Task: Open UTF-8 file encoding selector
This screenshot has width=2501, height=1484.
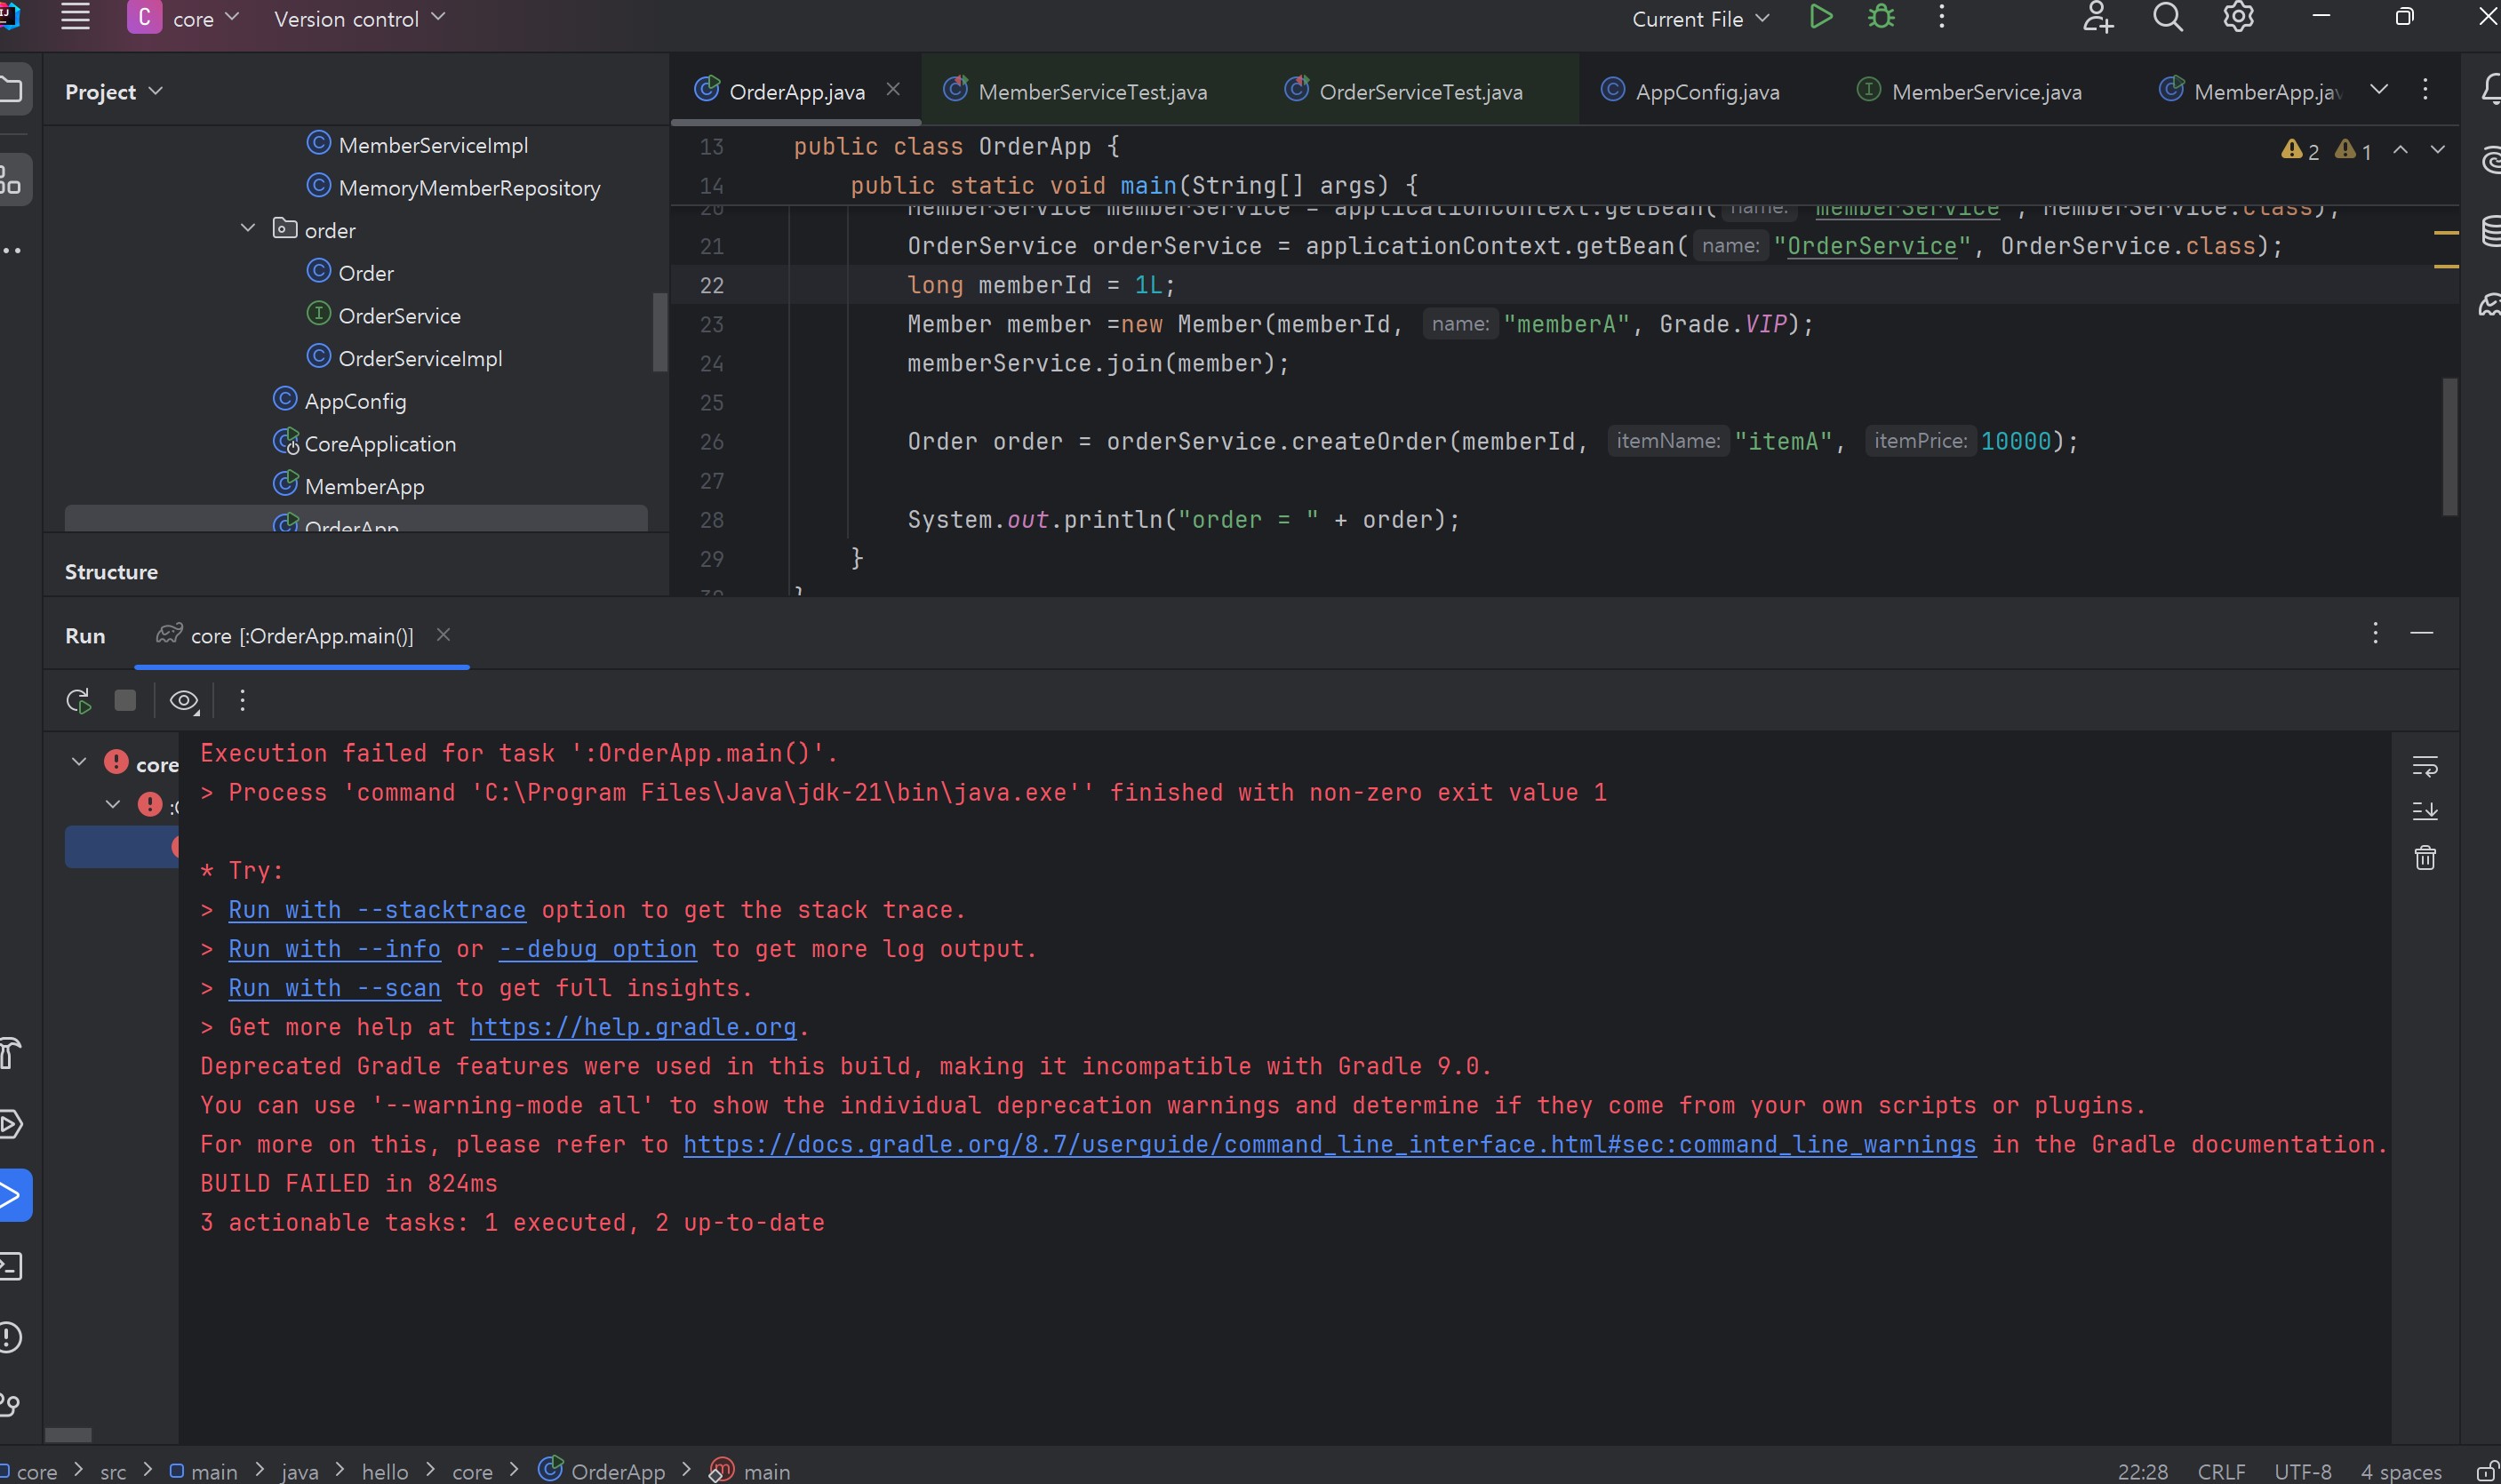Action: [x=2302, y=1471]
